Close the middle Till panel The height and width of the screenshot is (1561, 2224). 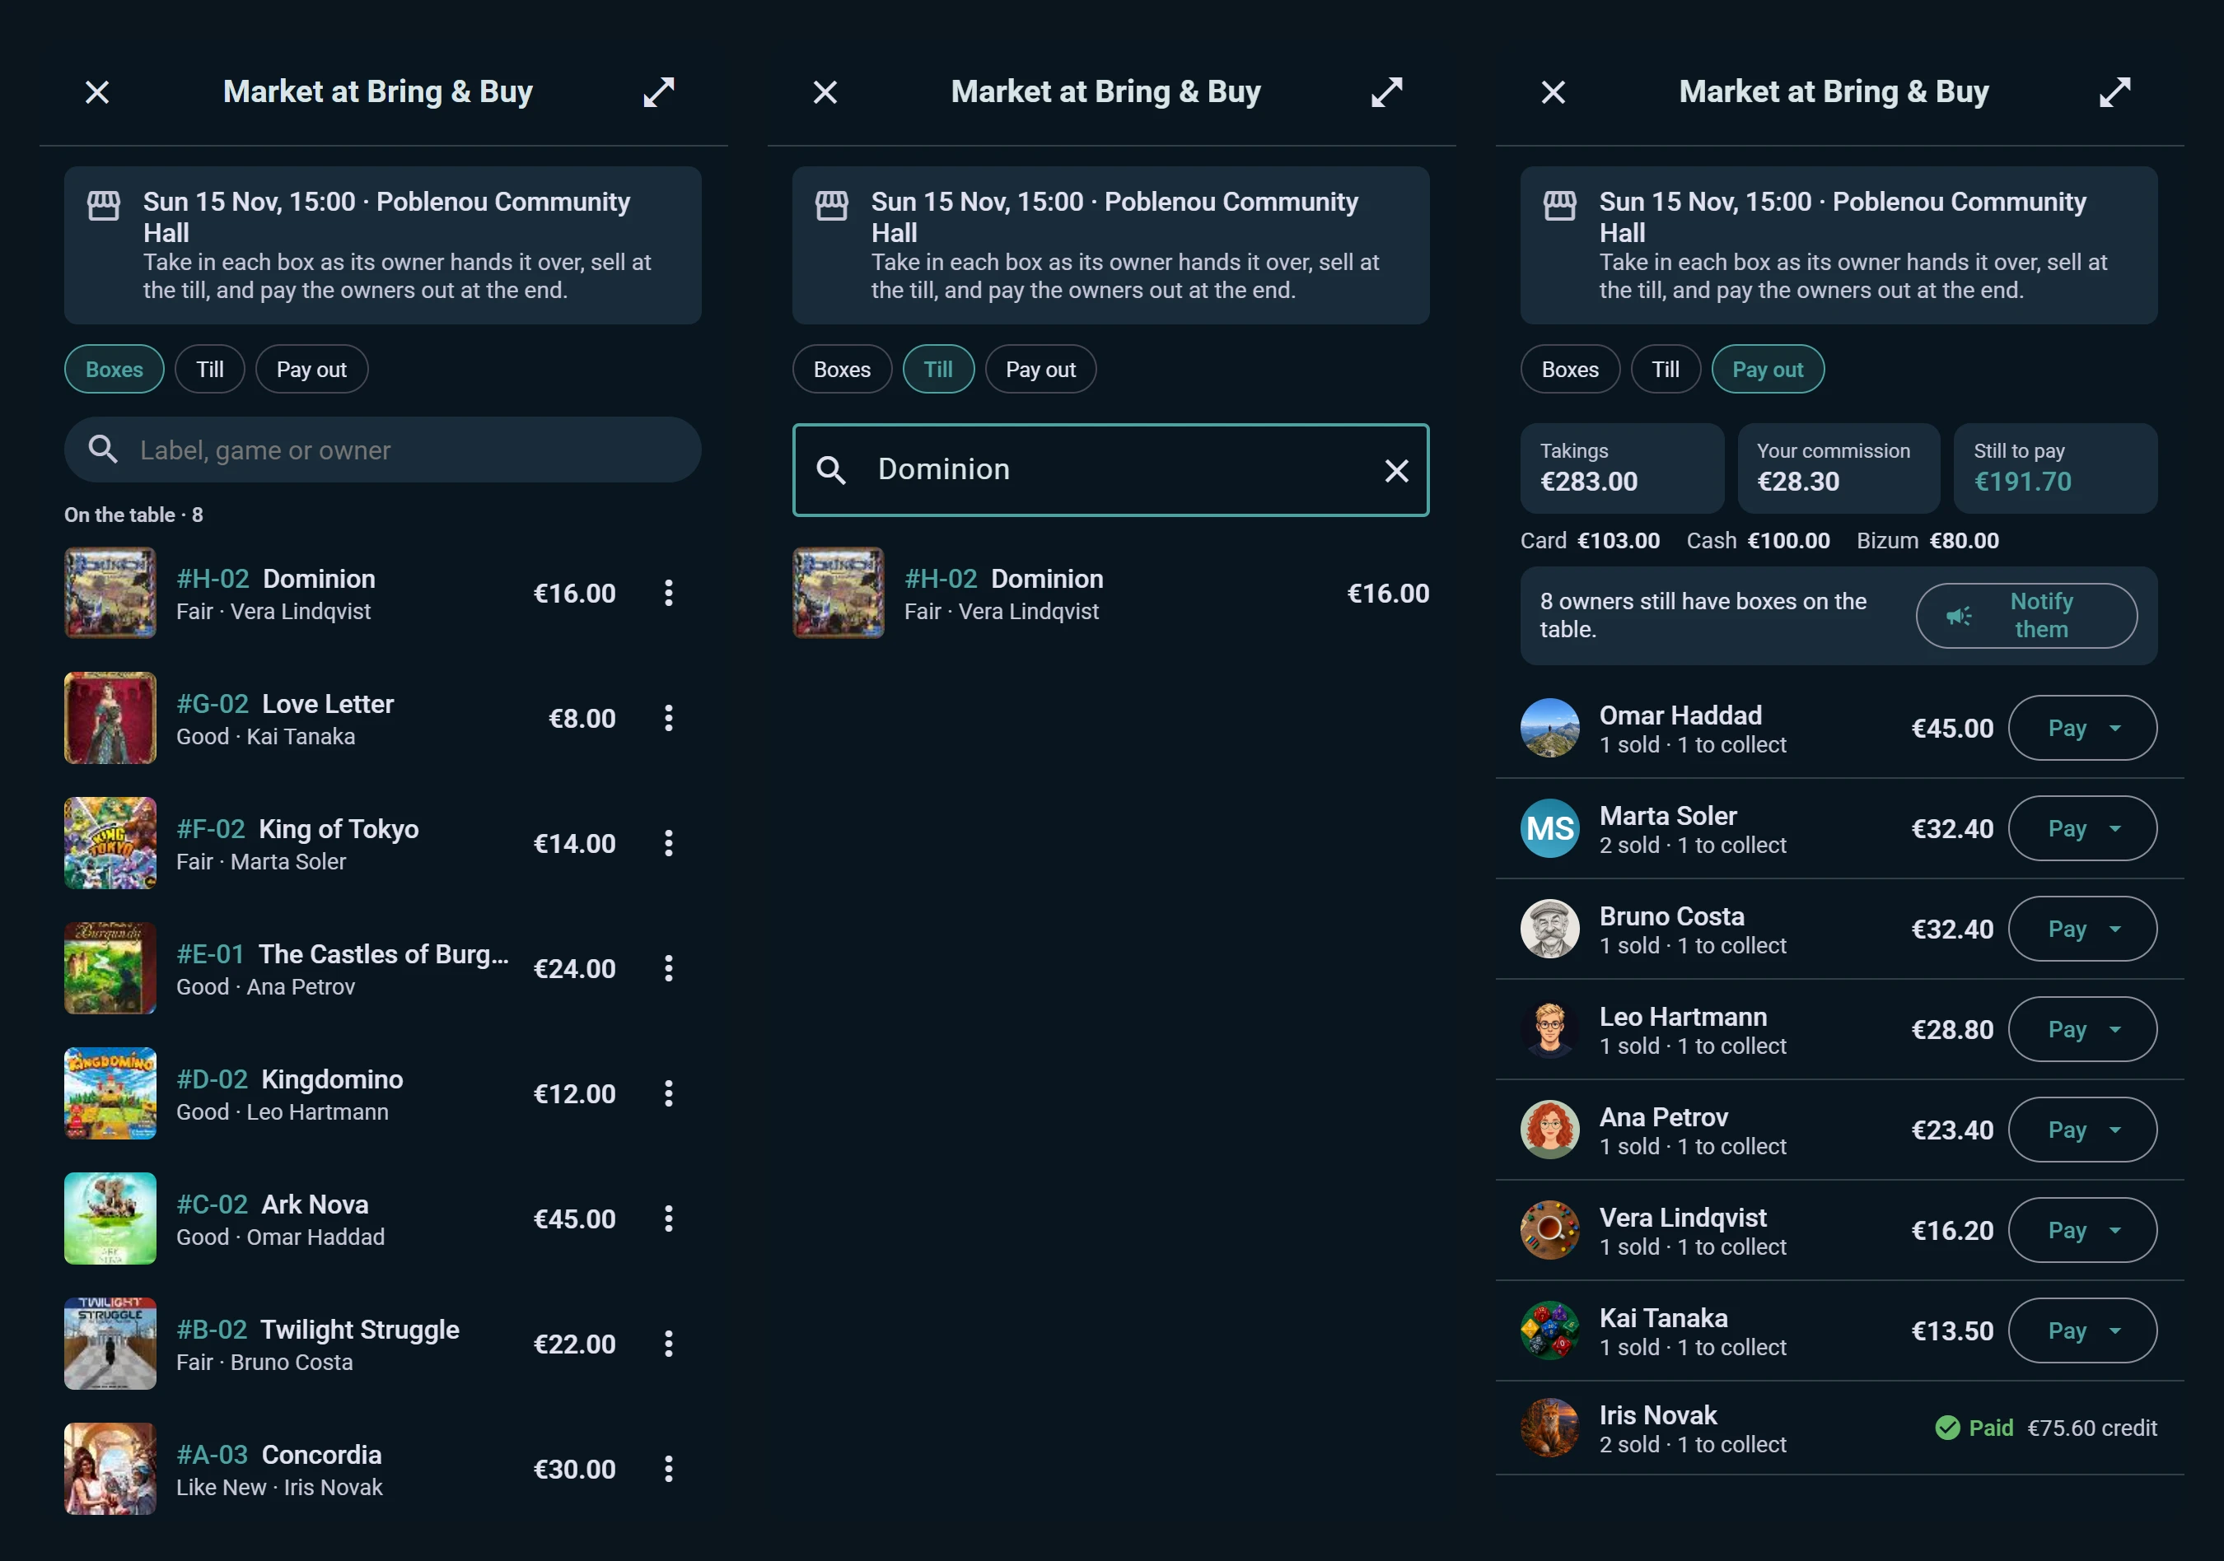tap(825, 92)
